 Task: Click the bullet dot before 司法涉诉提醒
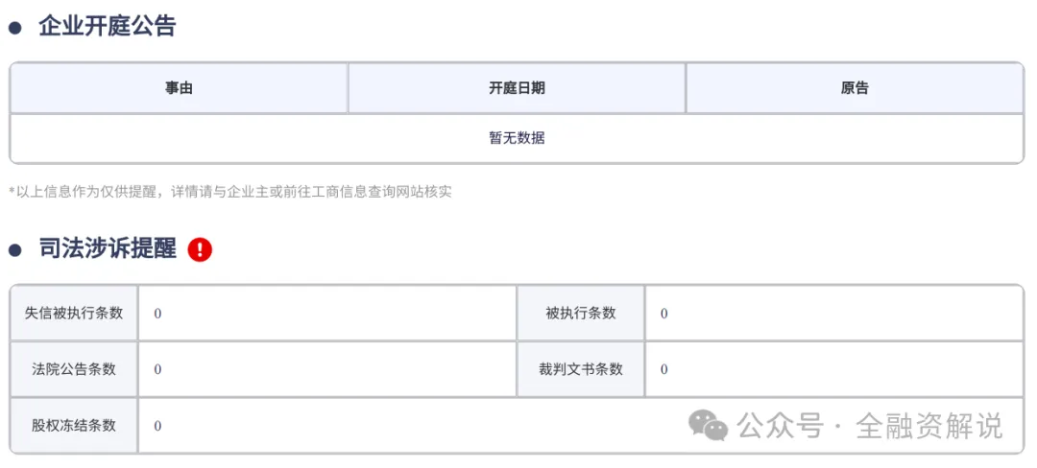[15, 250]
